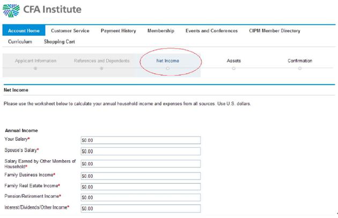Focus the Pension/Retirement Income field
This screenshot has height=218, width=338.
140,198
